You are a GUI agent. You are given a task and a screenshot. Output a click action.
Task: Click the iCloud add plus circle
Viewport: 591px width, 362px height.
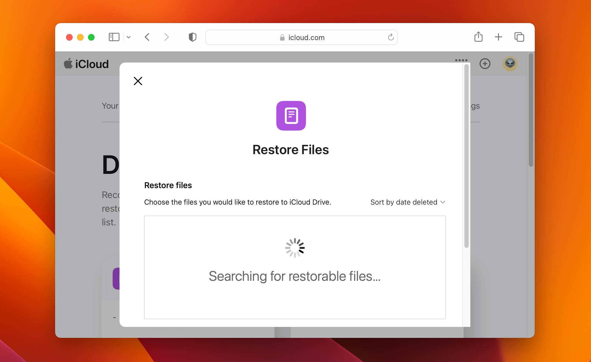point(485,64)
